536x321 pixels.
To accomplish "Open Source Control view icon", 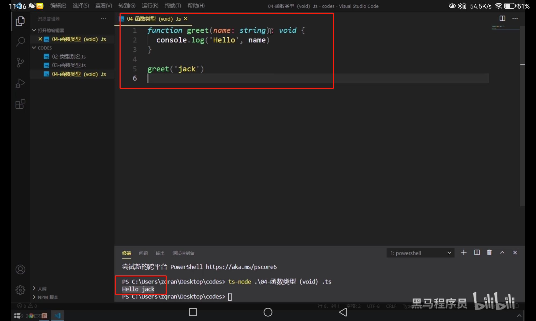I will tap(20, 63).
